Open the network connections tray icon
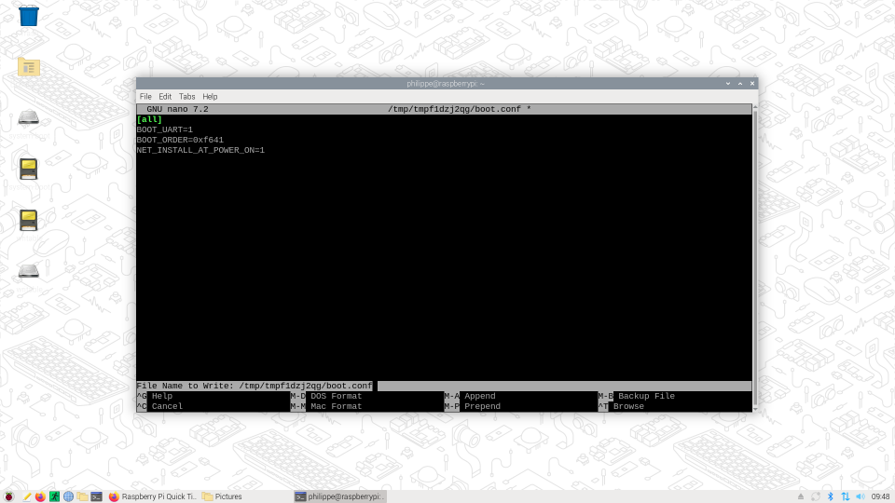 coord(846,496)
